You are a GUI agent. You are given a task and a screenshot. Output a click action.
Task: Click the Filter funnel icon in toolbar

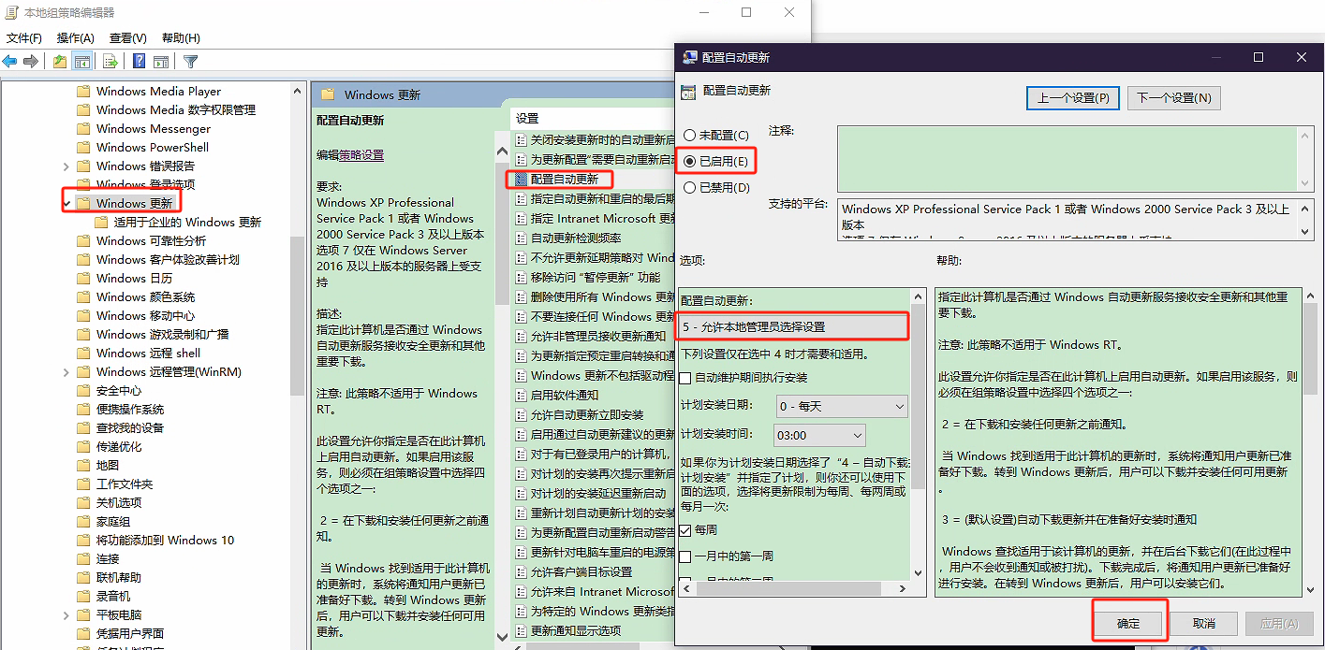point(191,62)
